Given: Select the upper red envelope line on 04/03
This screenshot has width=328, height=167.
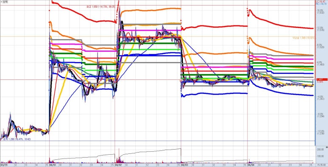Looking at the screenshot, I should pos(214,27).
